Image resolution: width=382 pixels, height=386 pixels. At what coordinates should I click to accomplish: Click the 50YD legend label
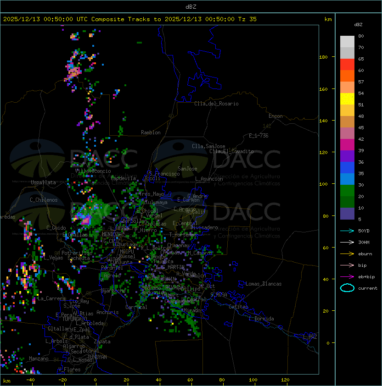pyautogui.click(x=364, y=231)
